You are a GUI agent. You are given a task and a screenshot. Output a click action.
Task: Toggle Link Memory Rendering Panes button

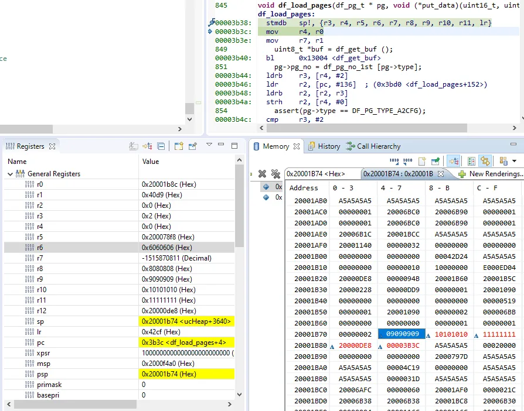485,161
